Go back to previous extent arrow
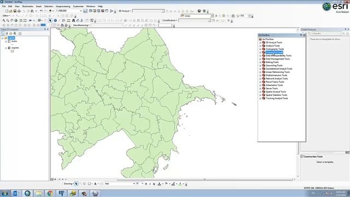Screen dimensions: 350x197 click(30, 20)
